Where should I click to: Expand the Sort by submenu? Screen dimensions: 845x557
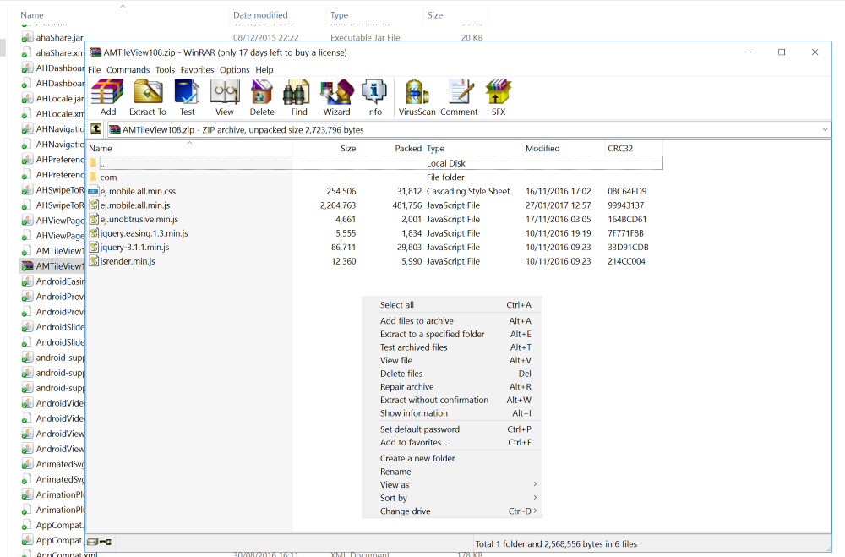click(x=535, y=497)
